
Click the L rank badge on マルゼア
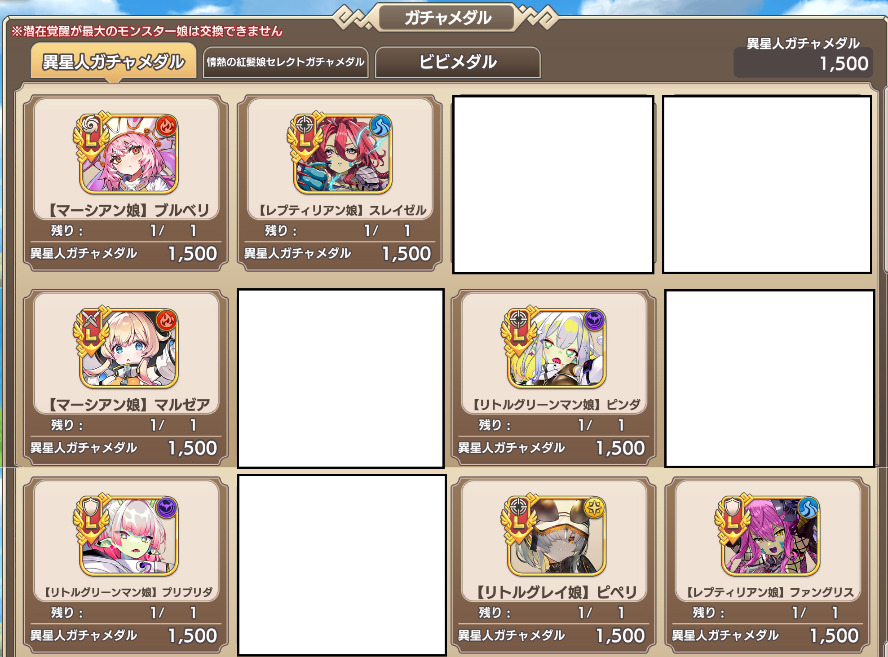coord(91,331)
